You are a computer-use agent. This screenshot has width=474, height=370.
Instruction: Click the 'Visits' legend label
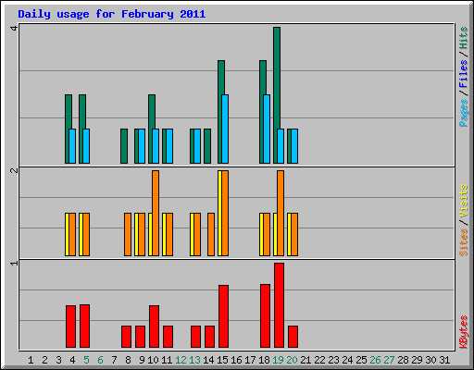(463, 201)
